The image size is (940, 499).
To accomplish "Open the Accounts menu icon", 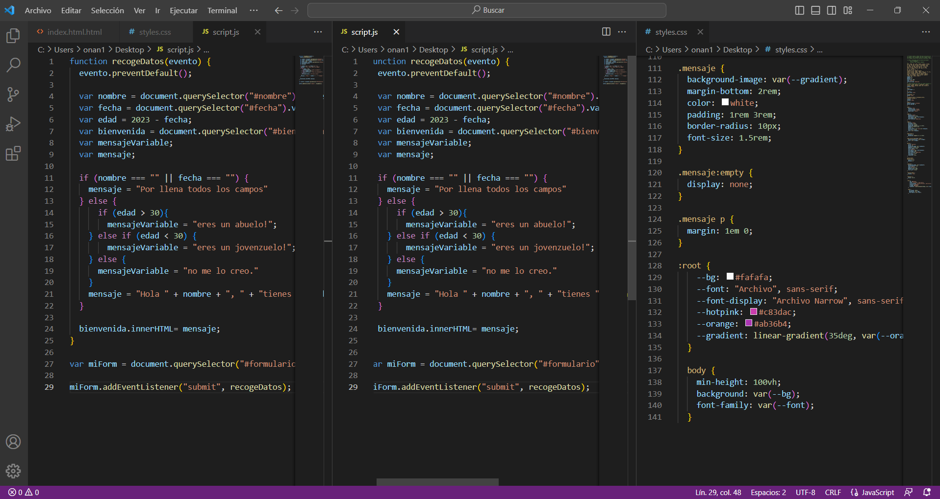I will coord(13,442).
